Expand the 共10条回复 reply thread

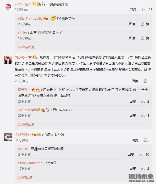click(26, 125)
